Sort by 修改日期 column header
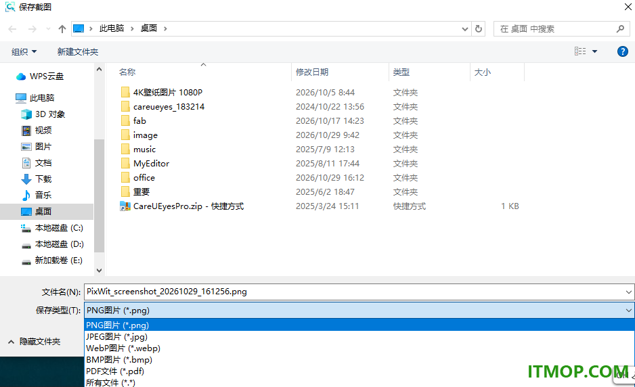 coord(312,72)
